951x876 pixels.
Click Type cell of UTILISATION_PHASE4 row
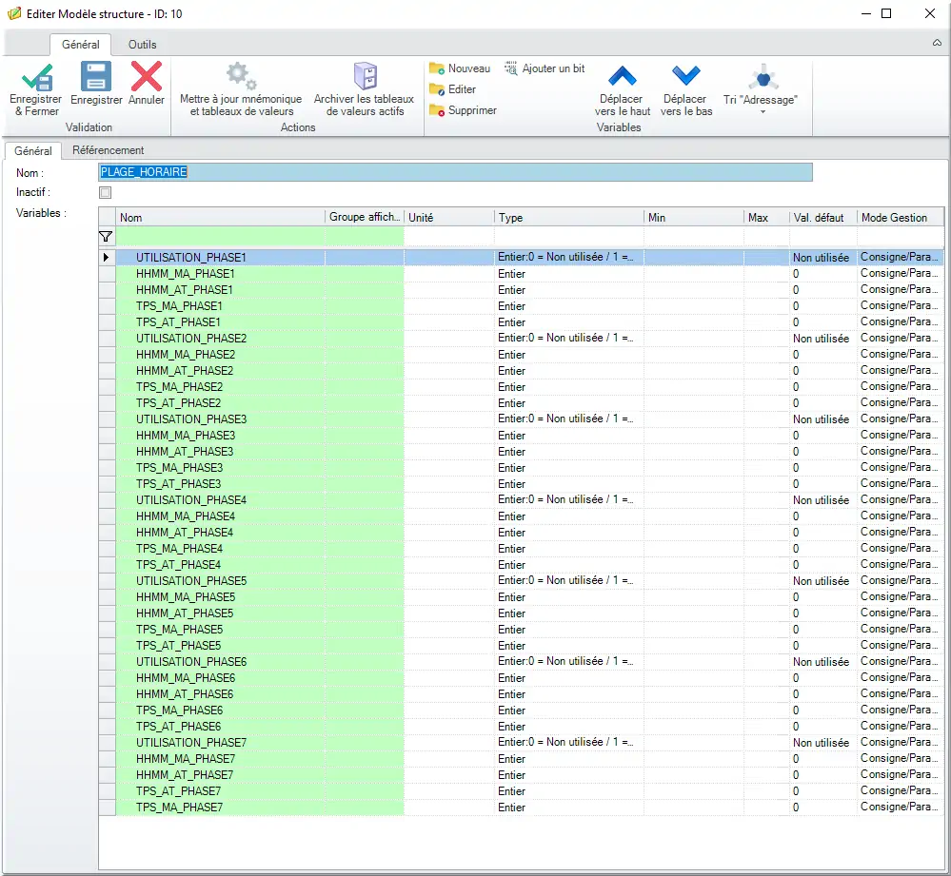click(x=569, y=499)
